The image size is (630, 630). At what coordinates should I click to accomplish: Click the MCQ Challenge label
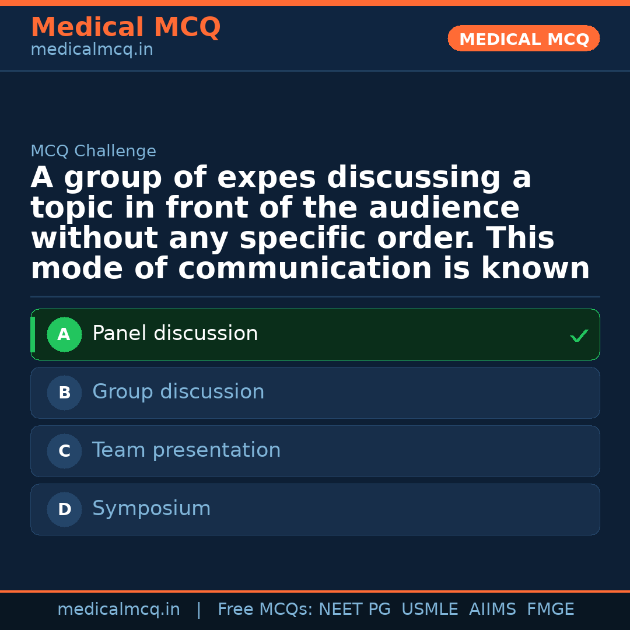[x=93, y=151]
